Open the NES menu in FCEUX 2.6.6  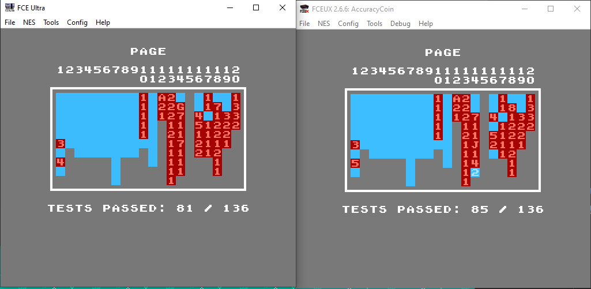tap(323, 24)
